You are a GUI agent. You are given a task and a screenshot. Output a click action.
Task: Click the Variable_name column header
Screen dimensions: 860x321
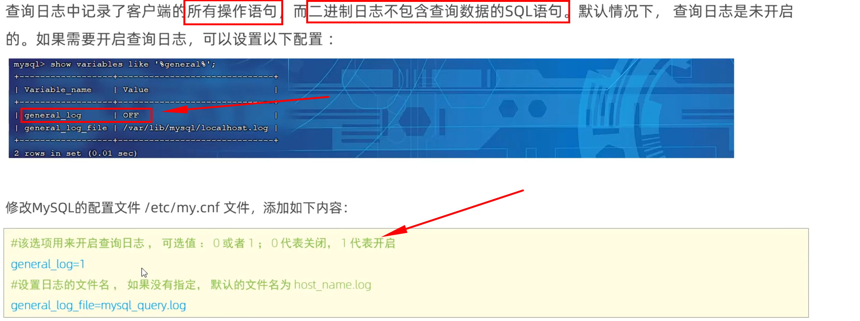[58, 90]
